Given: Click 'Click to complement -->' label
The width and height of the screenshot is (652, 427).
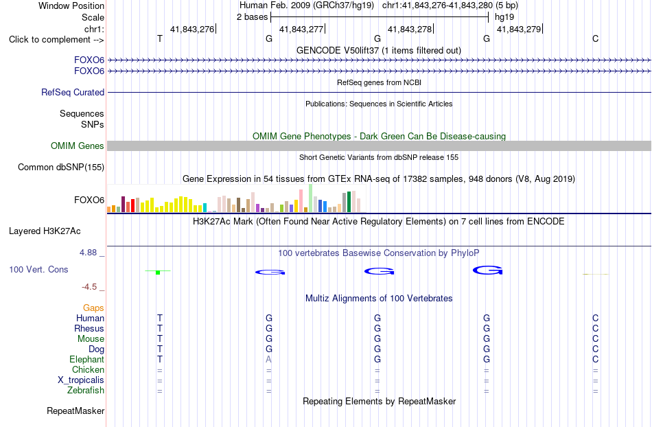Looking at the screenshot, I should [56, 40].
